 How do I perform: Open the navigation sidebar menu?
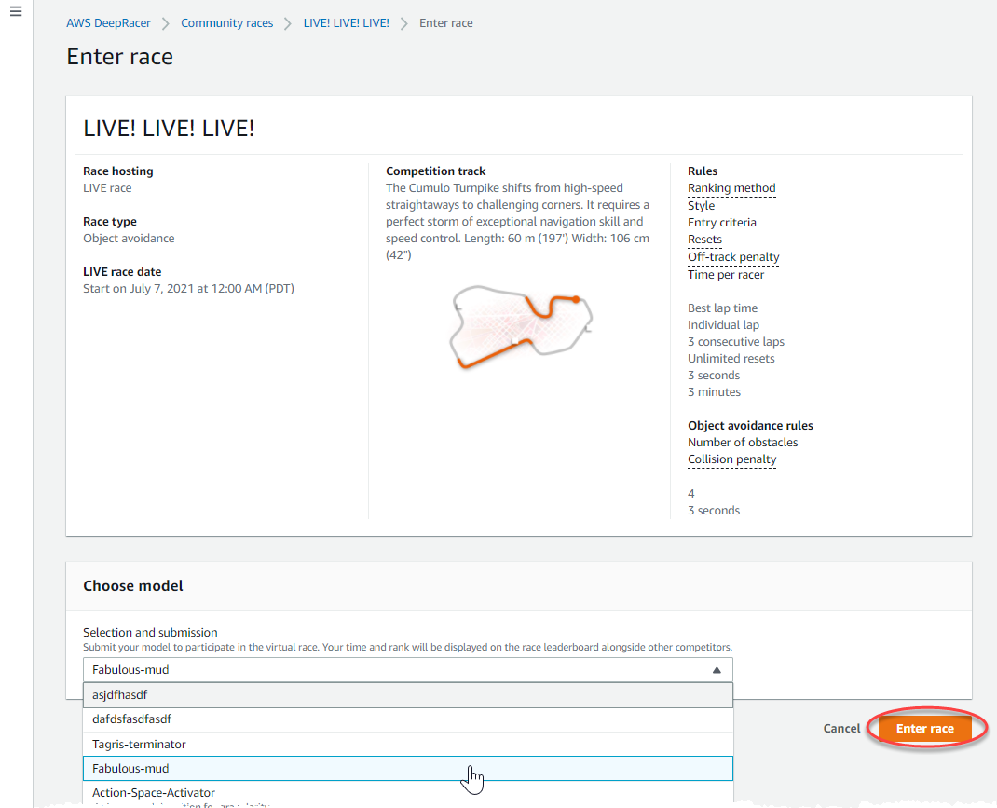15,11
